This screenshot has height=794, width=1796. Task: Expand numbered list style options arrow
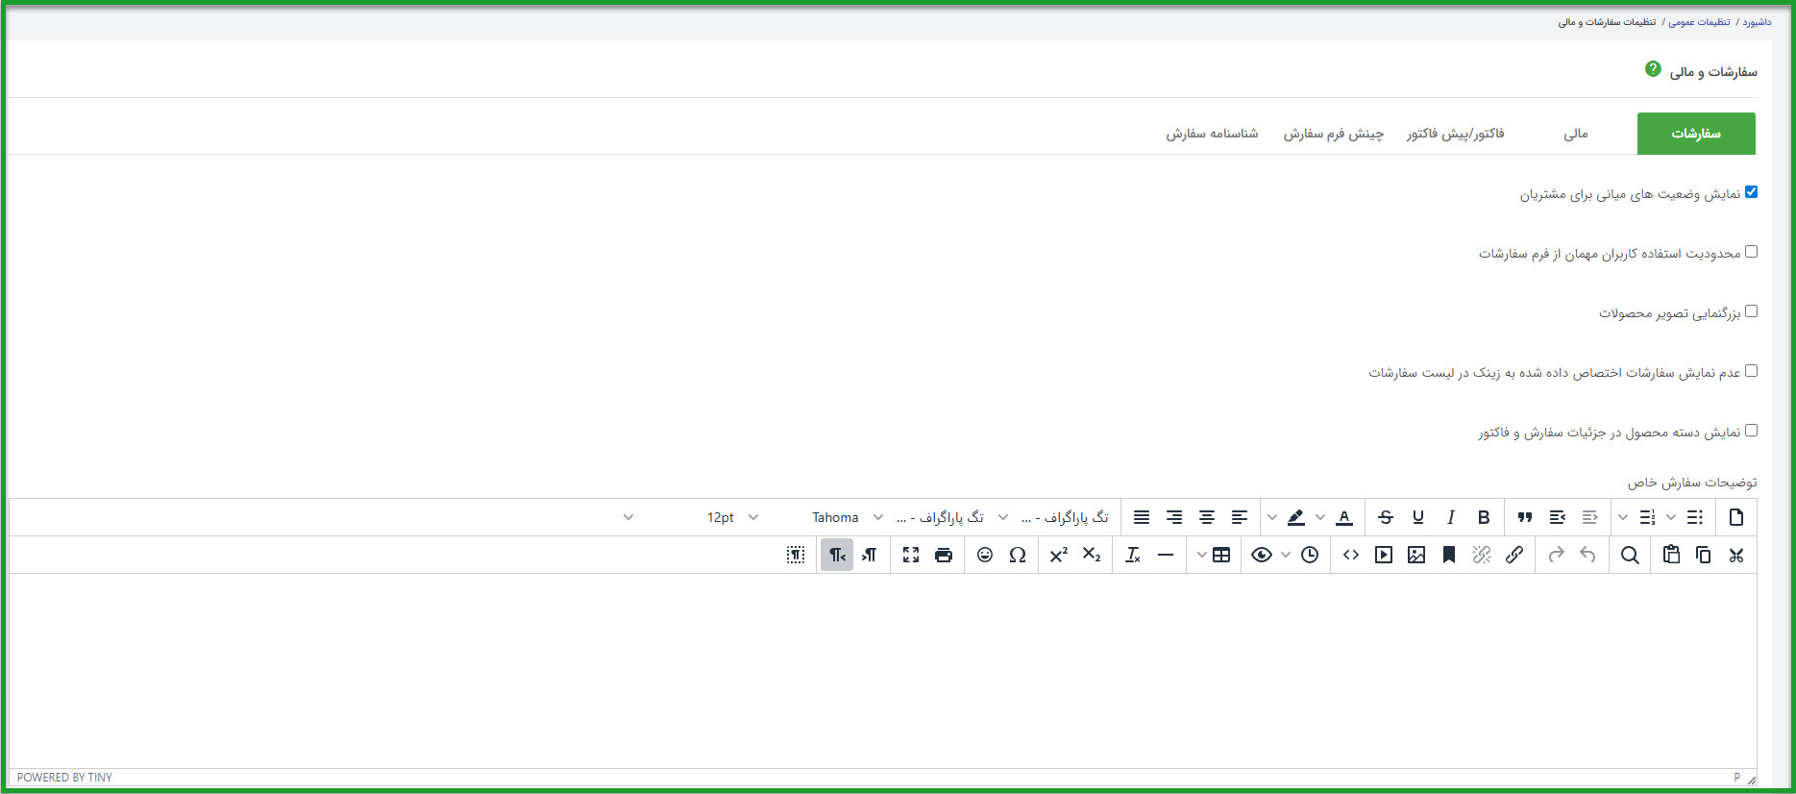1623,517
